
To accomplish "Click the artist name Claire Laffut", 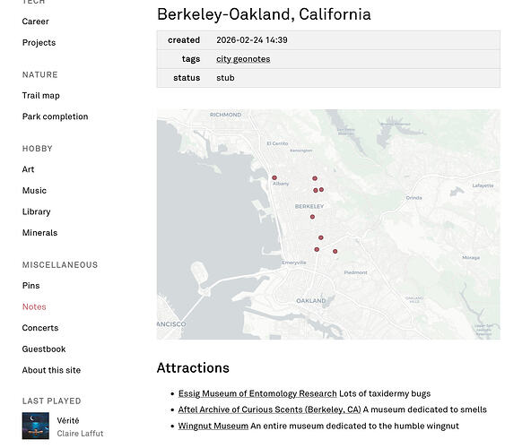I will coord(80,434).
